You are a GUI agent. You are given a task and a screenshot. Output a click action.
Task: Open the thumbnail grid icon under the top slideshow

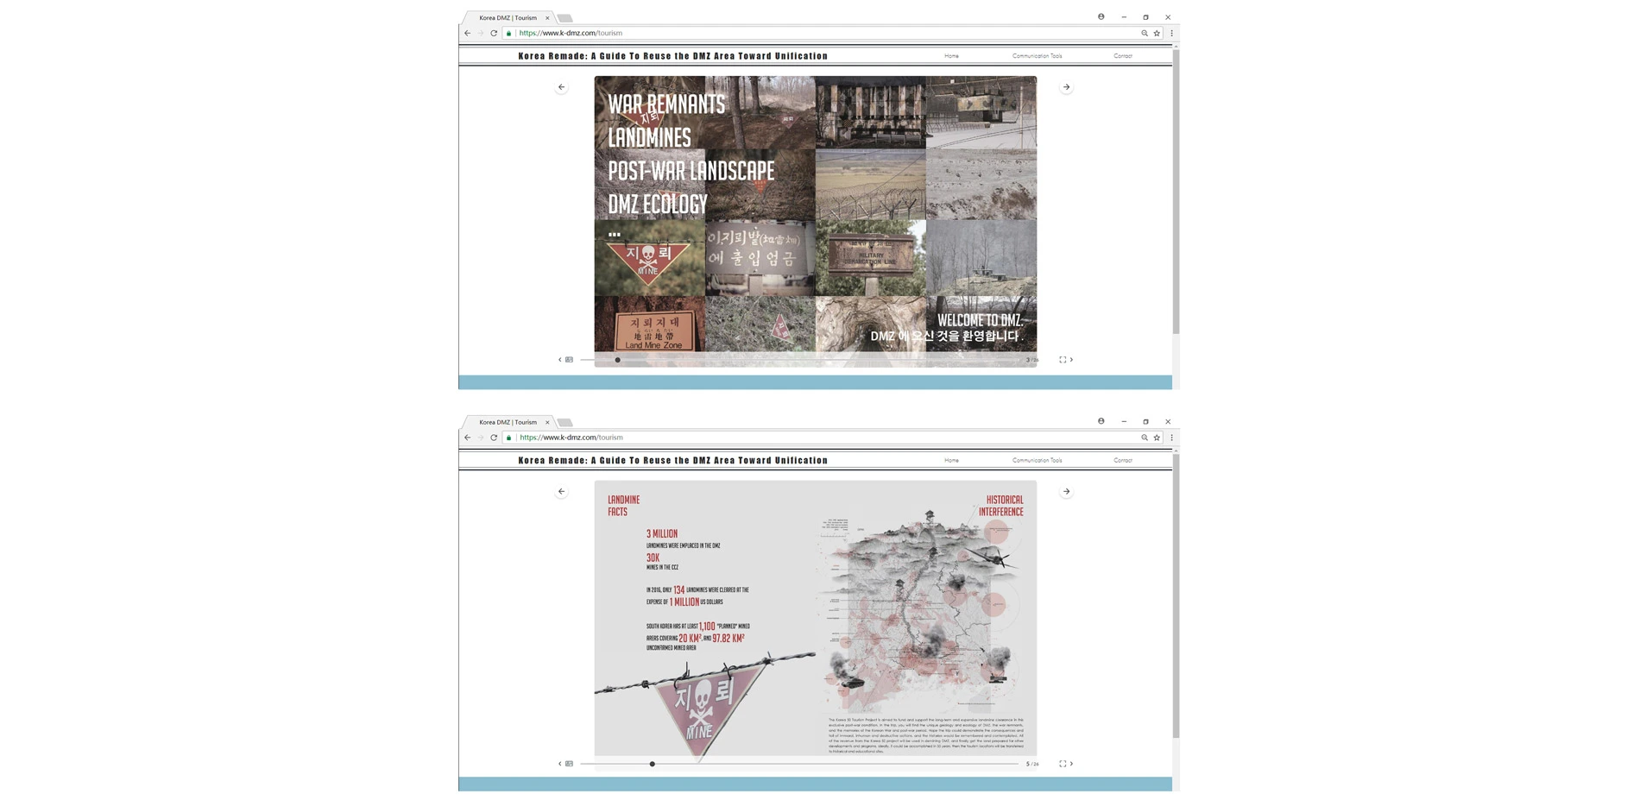pos(569,360)
